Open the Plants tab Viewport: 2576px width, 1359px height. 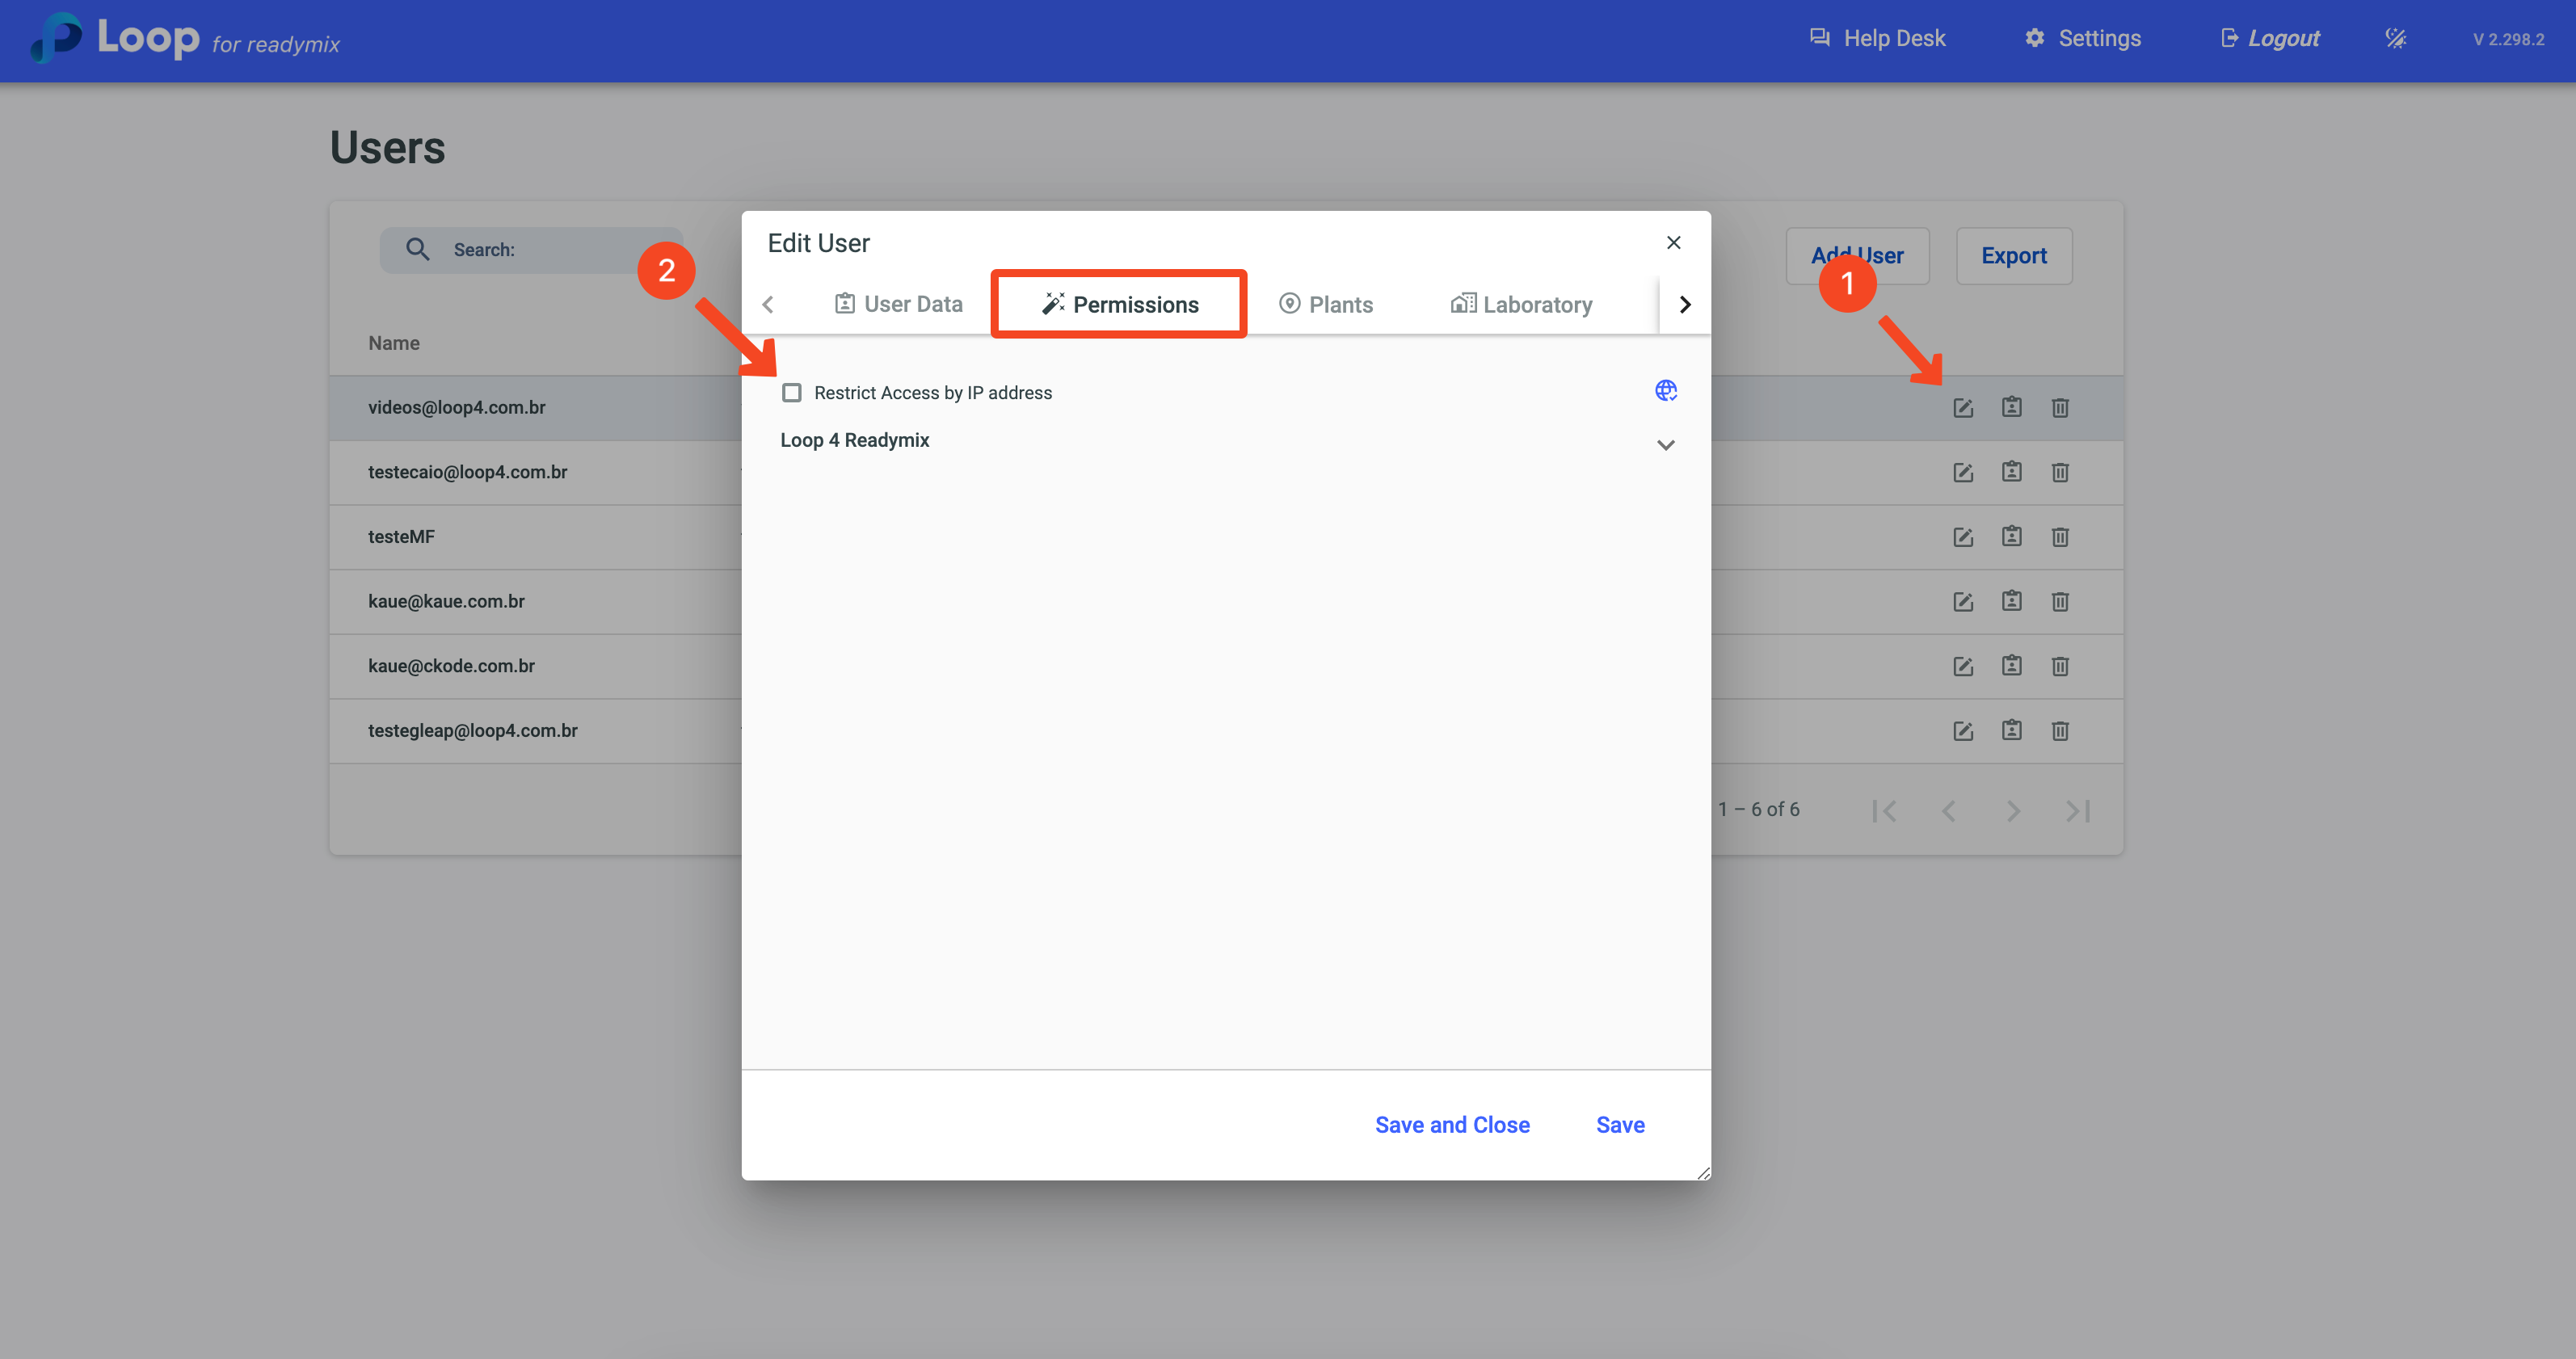1326,304
